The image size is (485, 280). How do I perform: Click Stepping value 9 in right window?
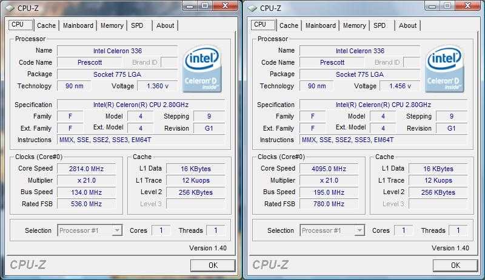452,116
